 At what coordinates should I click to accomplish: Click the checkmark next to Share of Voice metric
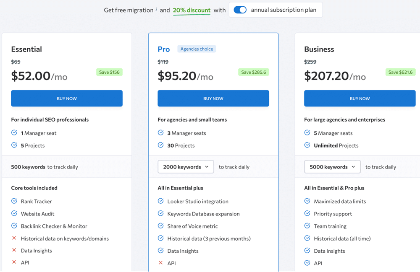[x=160, y=226]
